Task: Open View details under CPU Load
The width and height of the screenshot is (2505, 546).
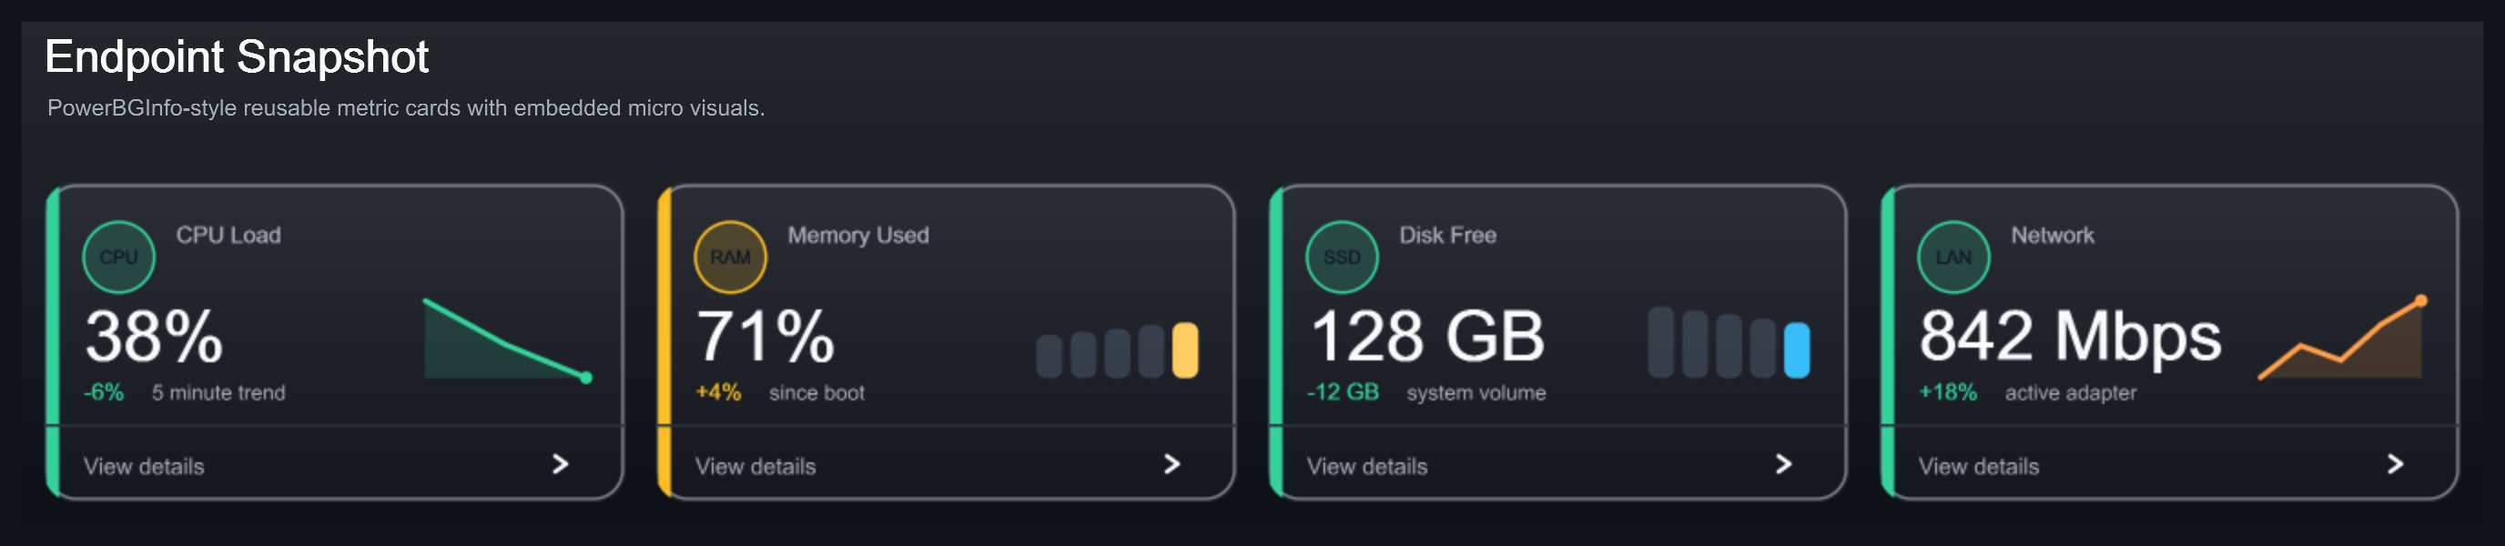Action: point(144,466)
